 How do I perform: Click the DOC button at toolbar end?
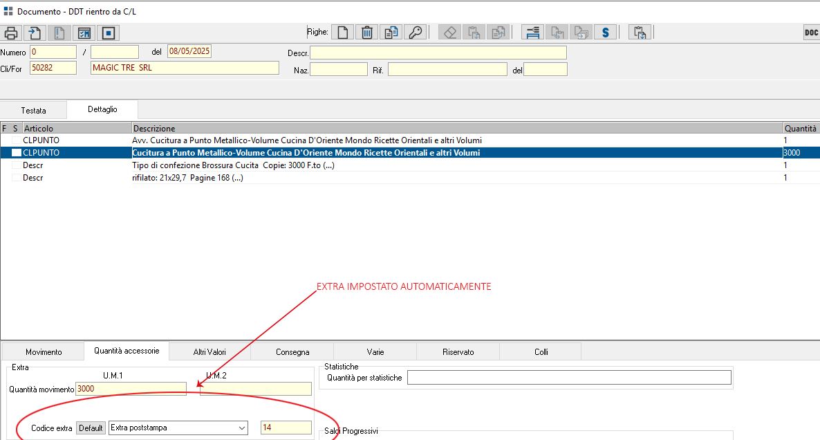(x=812, y=33)
